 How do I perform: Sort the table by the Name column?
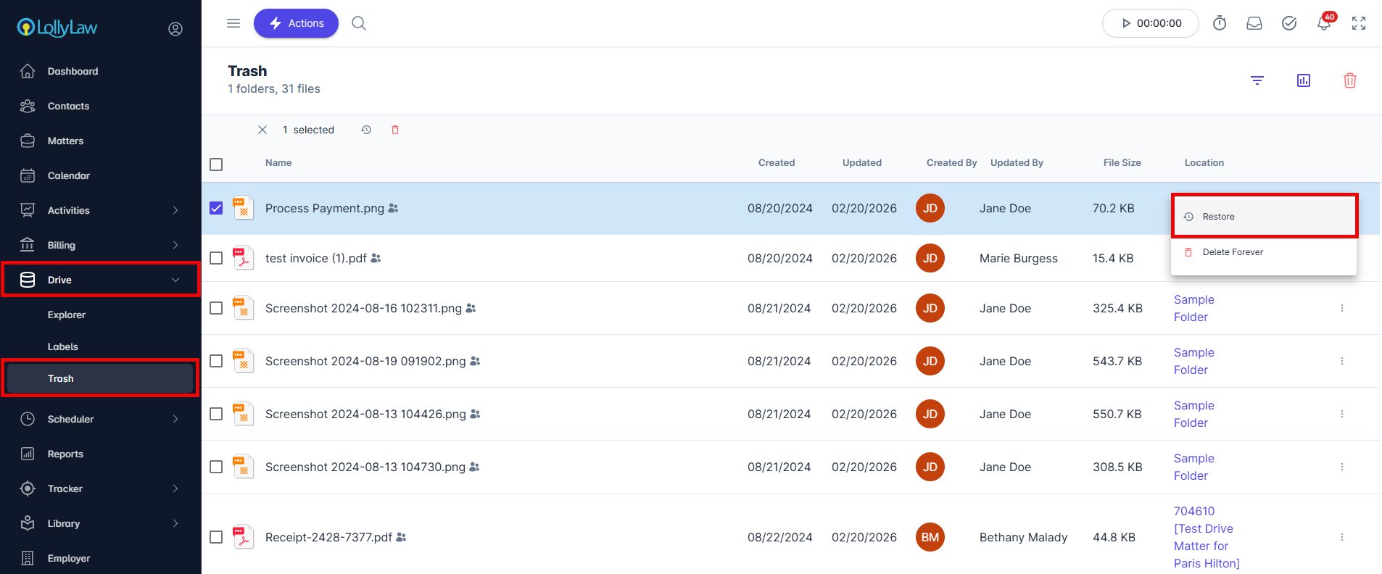(x=278, y=163)
